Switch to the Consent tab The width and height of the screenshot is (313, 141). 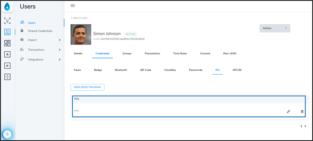(x=205, y=53)
